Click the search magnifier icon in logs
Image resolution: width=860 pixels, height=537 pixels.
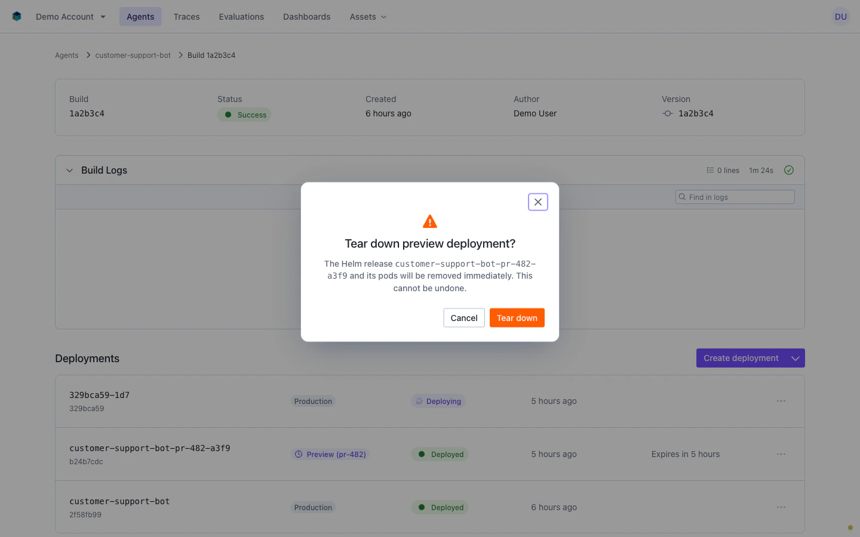(682, 197)
